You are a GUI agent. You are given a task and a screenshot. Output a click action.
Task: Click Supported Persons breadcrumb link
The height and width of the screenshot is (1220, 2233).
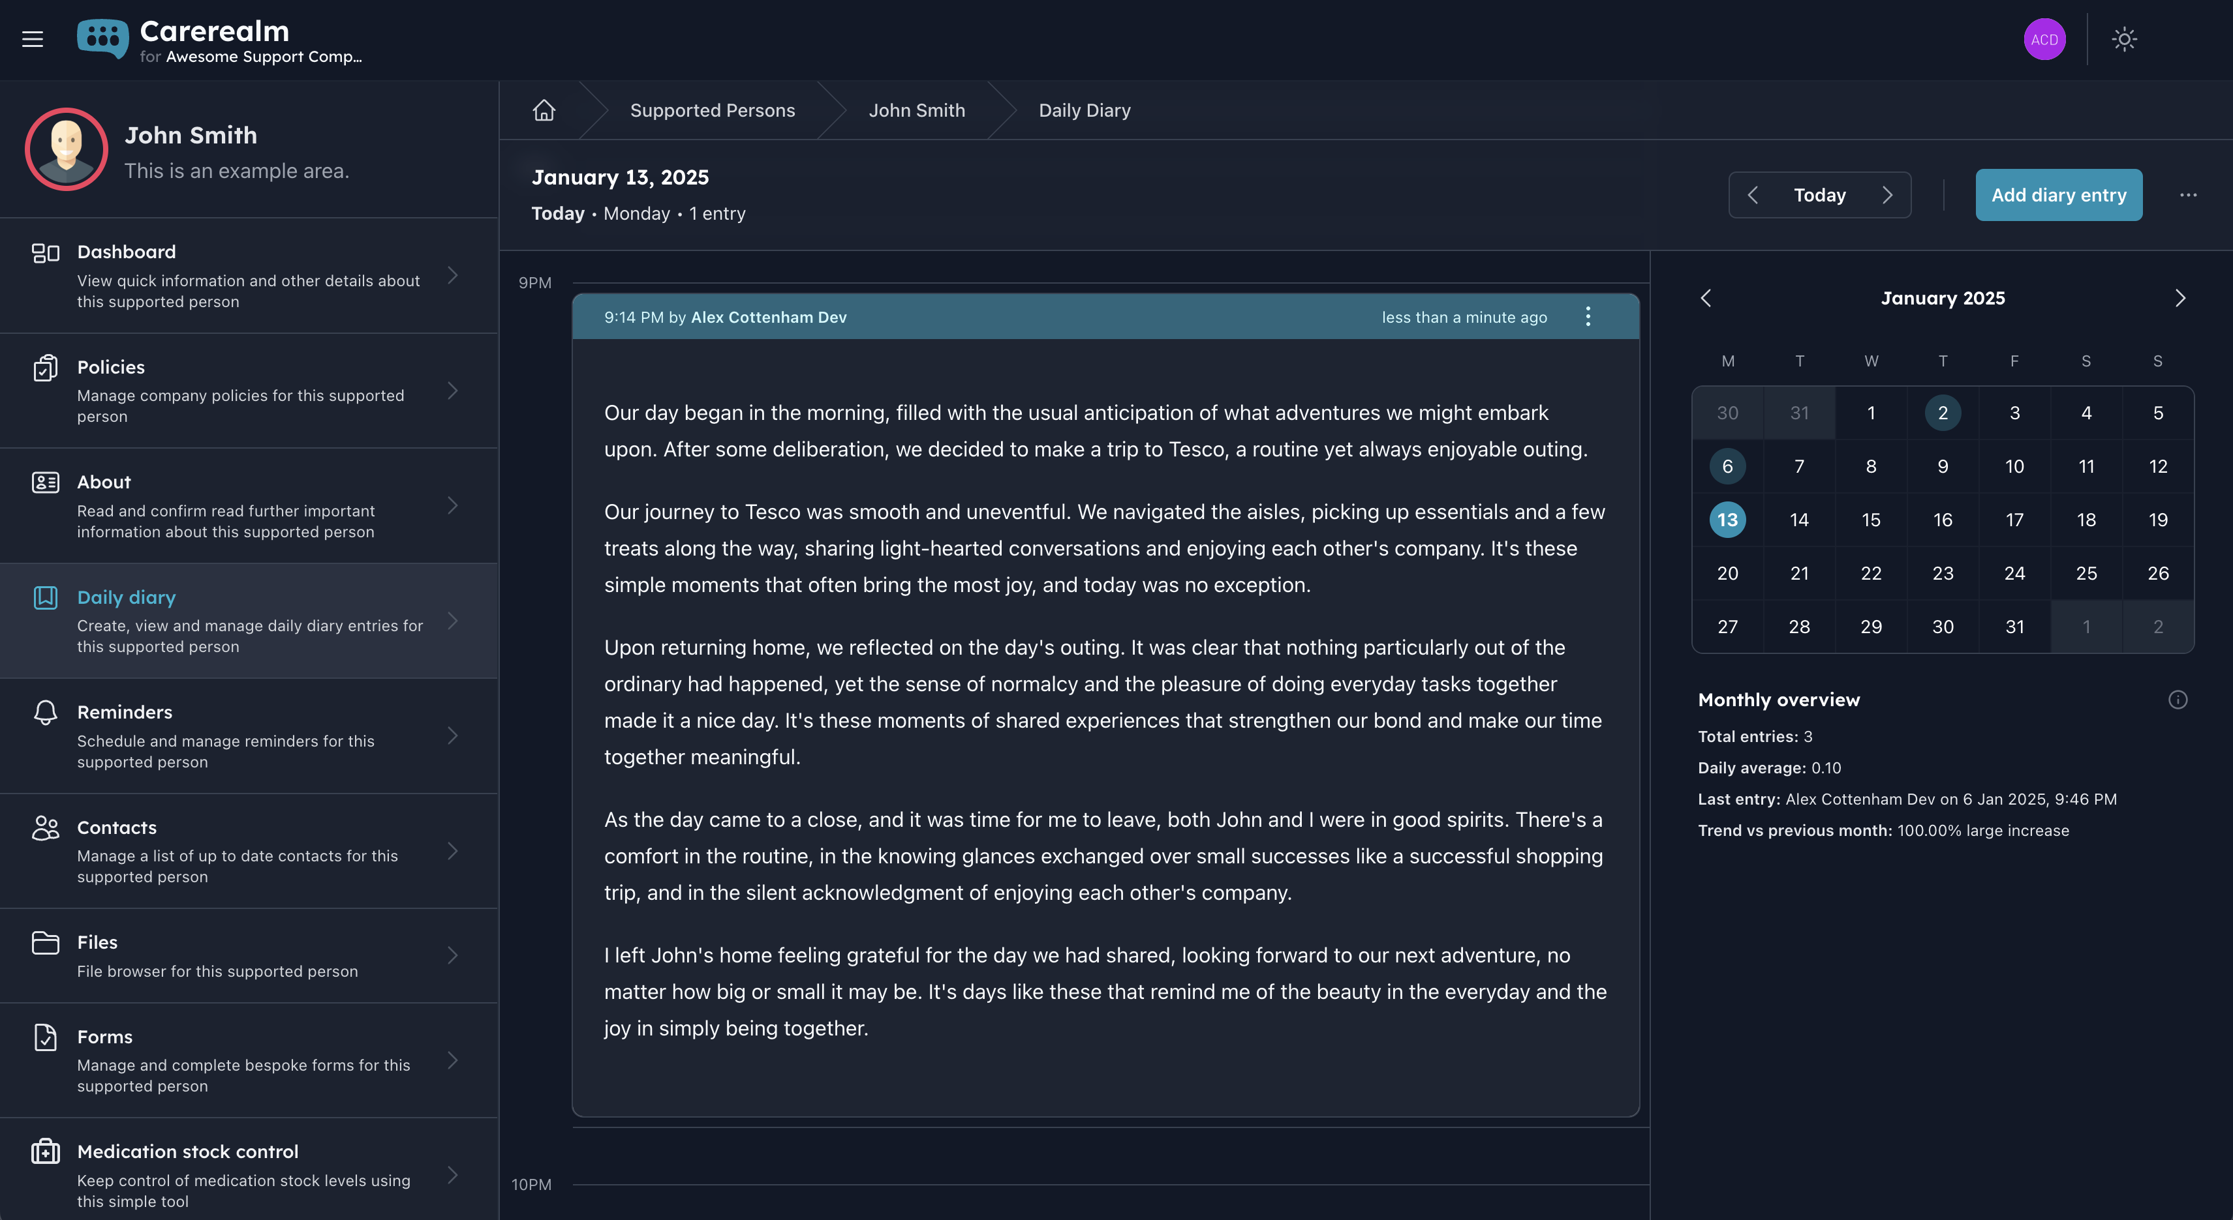pos(712,110)
